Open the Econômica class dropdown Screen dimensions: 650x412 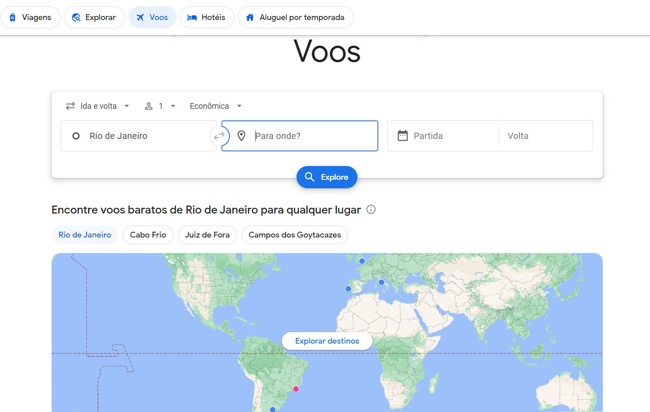point(216,106)
